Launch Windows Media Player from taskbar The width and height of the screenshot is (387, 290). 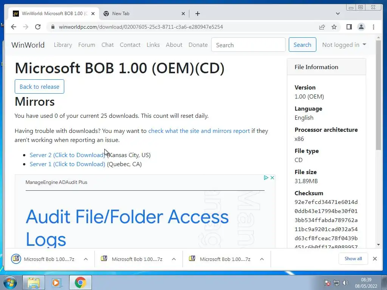coord(57,282)
